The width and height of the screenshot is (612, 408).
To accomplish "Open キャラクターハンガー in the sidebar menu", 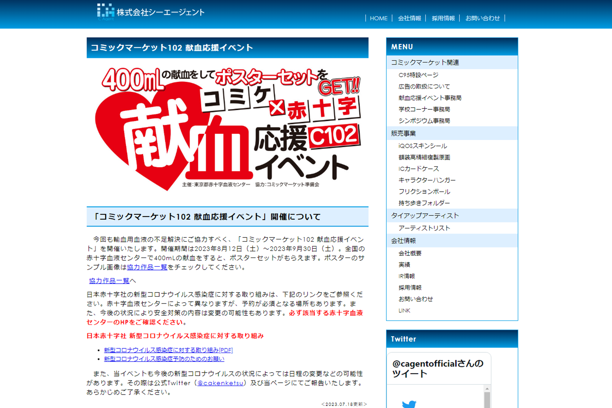I will tap(427, 180).
